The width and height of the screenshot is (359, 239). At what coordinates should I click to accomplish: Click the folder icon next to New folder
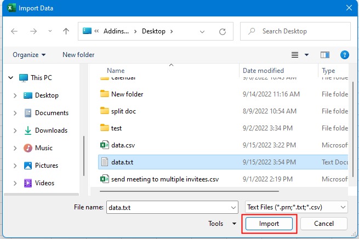(104, 94)
